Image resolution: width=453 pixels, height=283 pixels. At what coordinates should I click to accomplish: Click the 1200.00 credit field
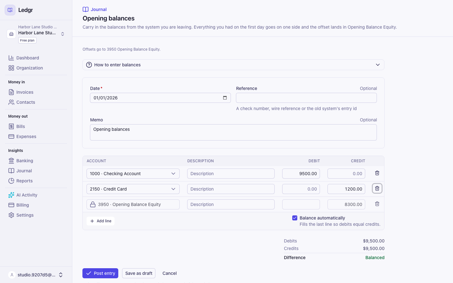[346, 189]
